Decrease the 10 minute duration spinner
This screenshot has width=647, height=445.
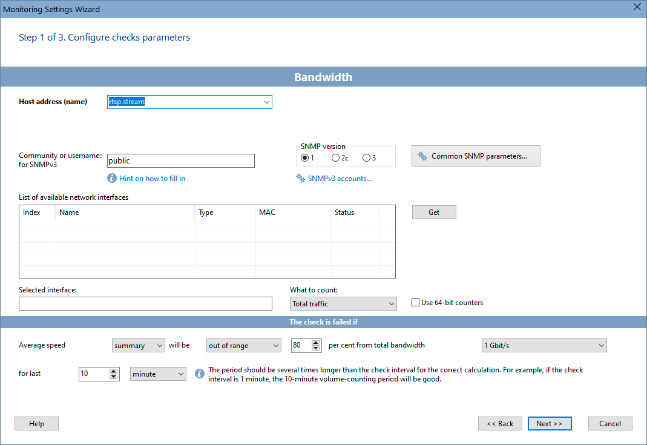[113, 376]
